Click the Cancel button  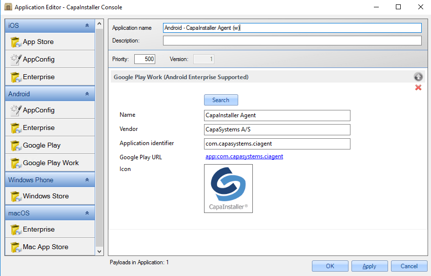[x=409, y=266]
